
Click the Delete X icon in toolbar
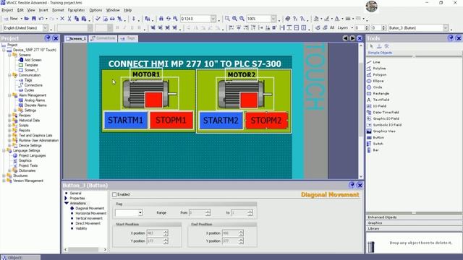coord(62,19)
